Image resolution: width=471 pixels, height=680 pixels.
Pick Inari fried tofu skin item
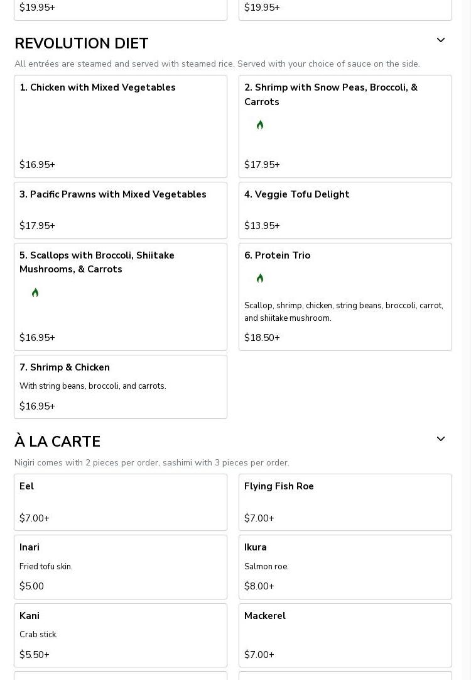coord(120,566)
